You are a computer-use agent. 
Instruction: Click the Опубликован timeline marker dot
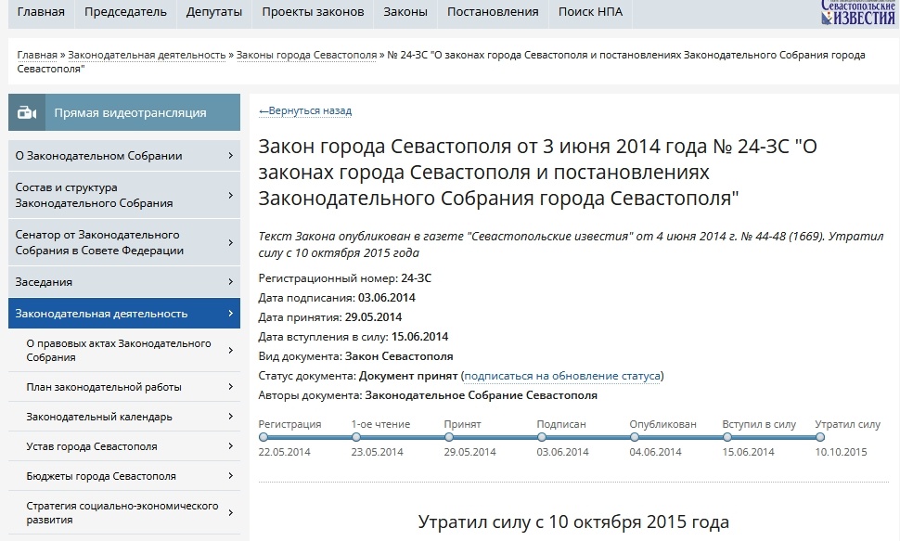point(635,437)
